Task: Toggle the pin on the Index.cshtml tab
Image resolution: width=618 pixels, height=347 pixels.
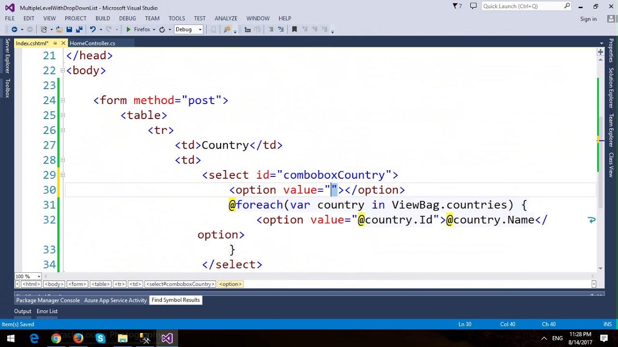Action: 55,43
